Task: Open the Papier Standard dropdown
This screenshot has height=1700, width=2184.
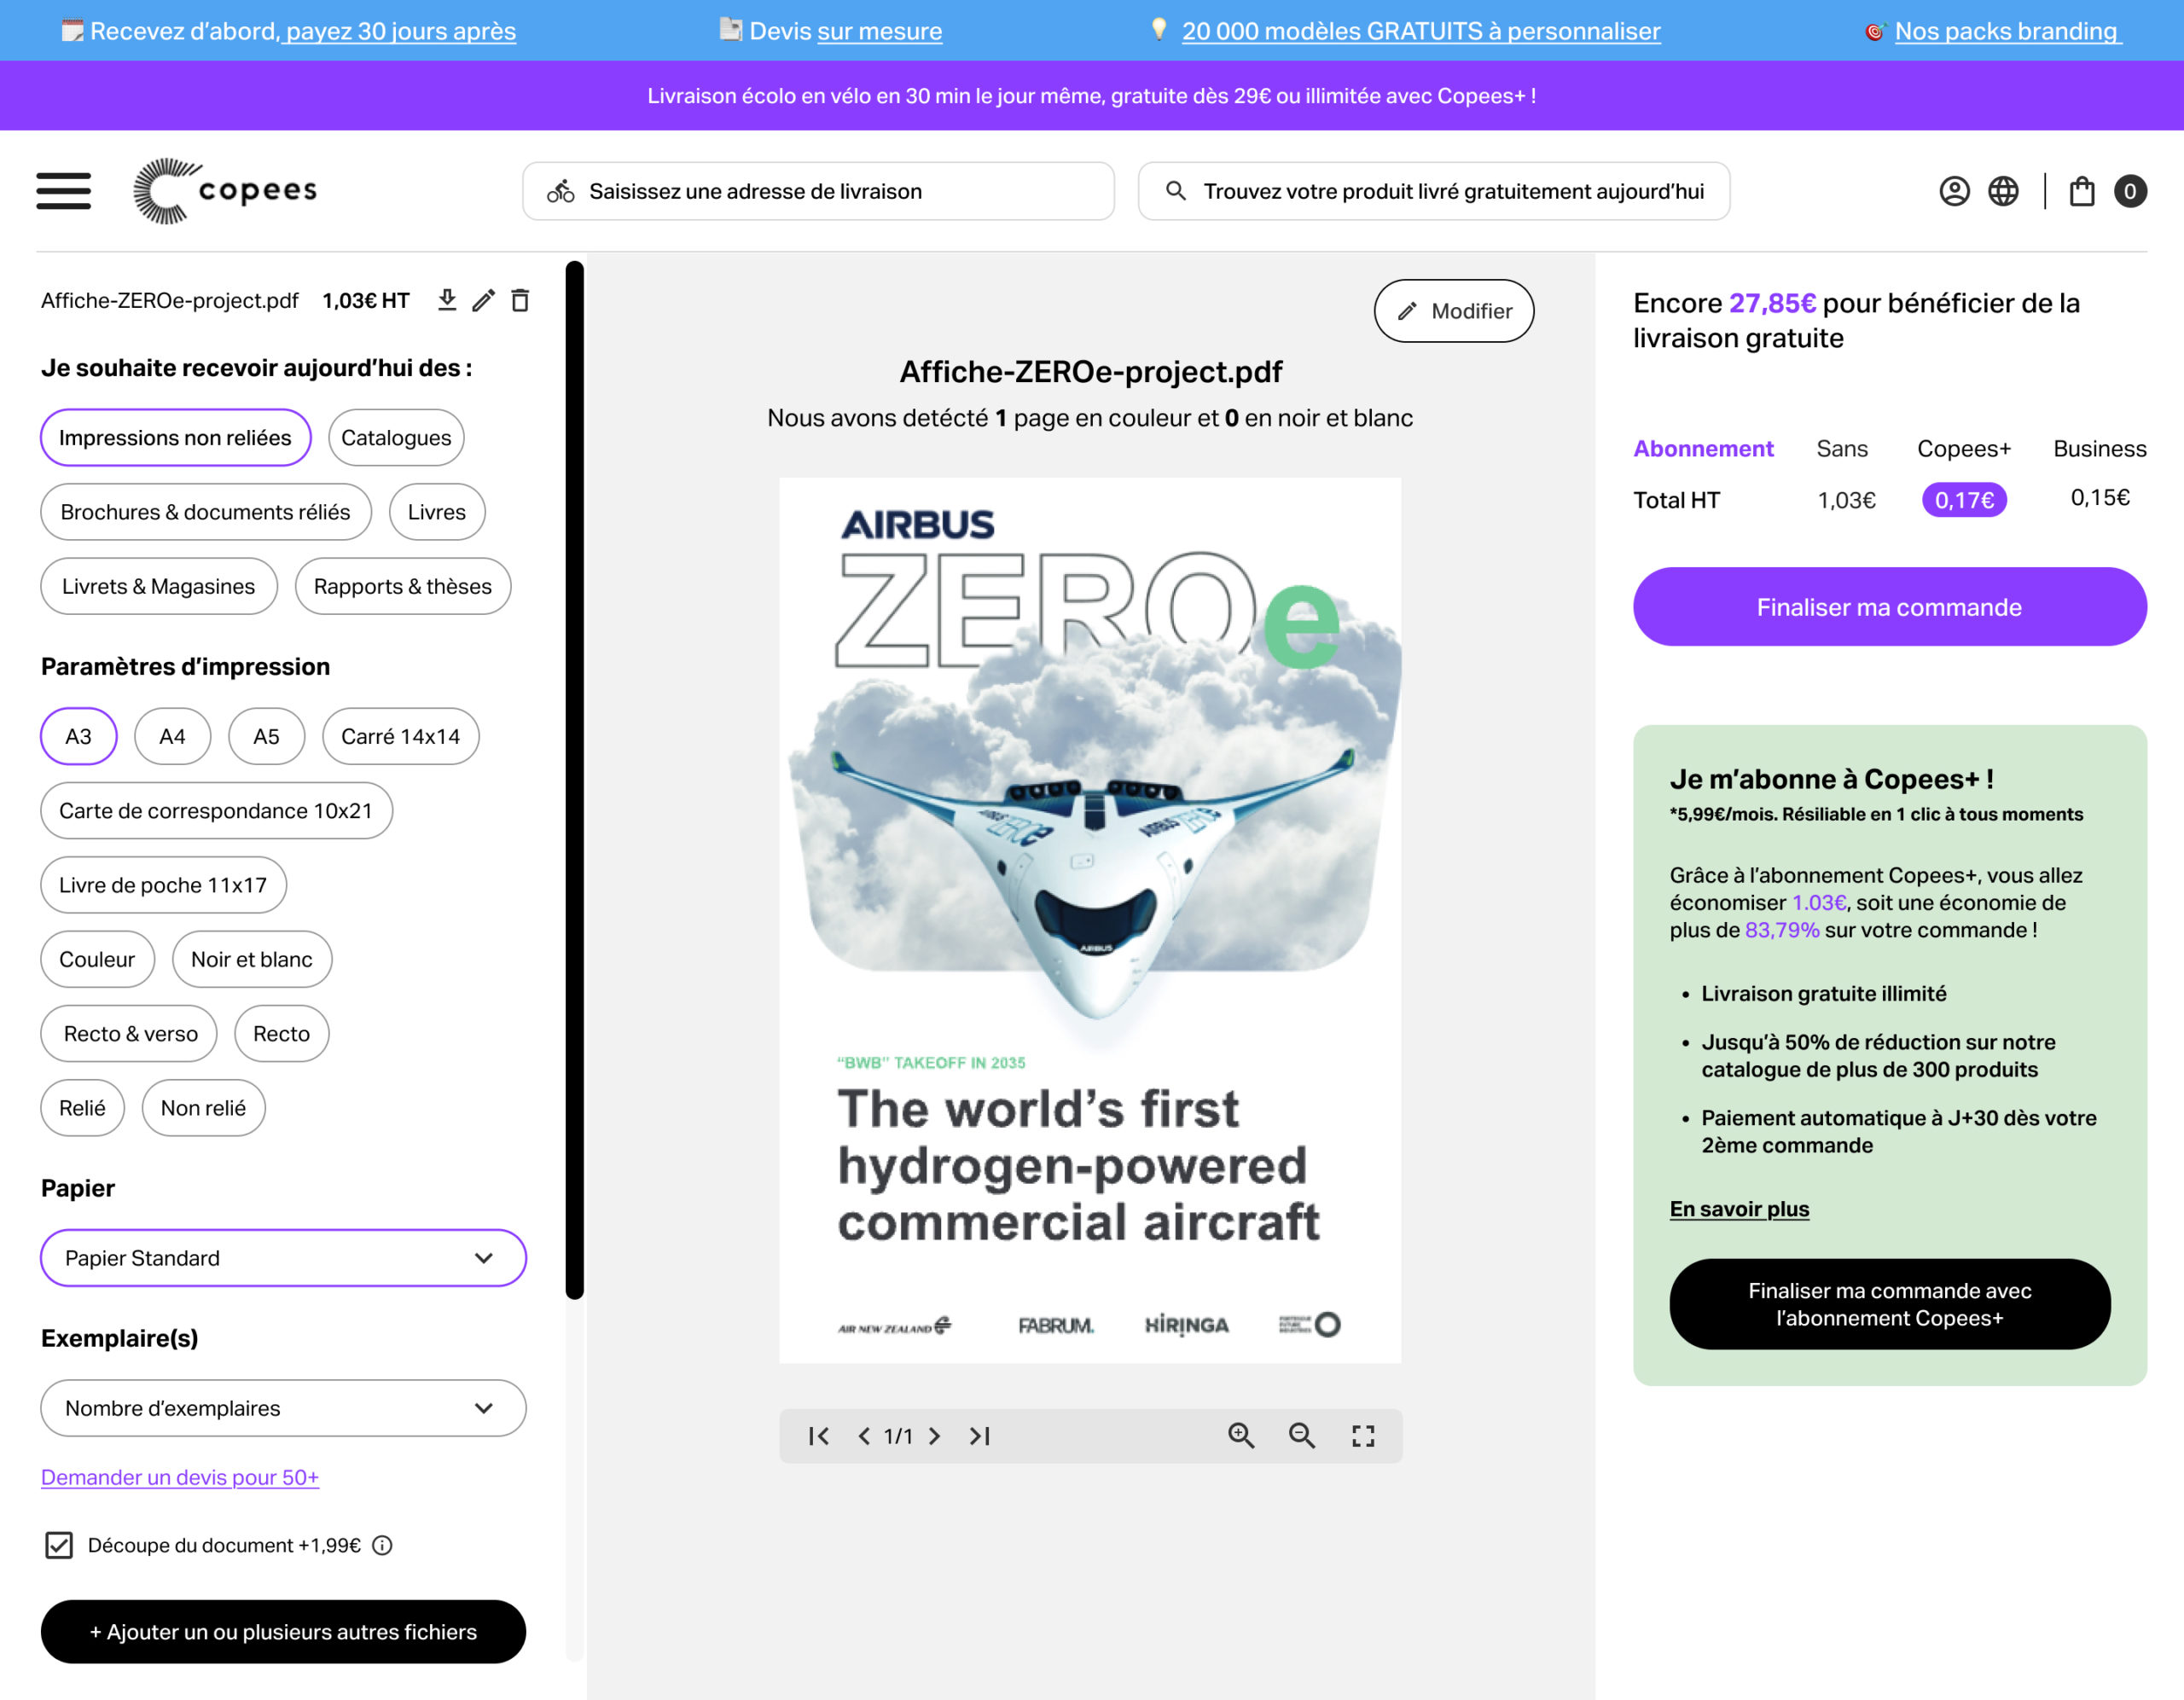Action: [x=283, y=1258]
